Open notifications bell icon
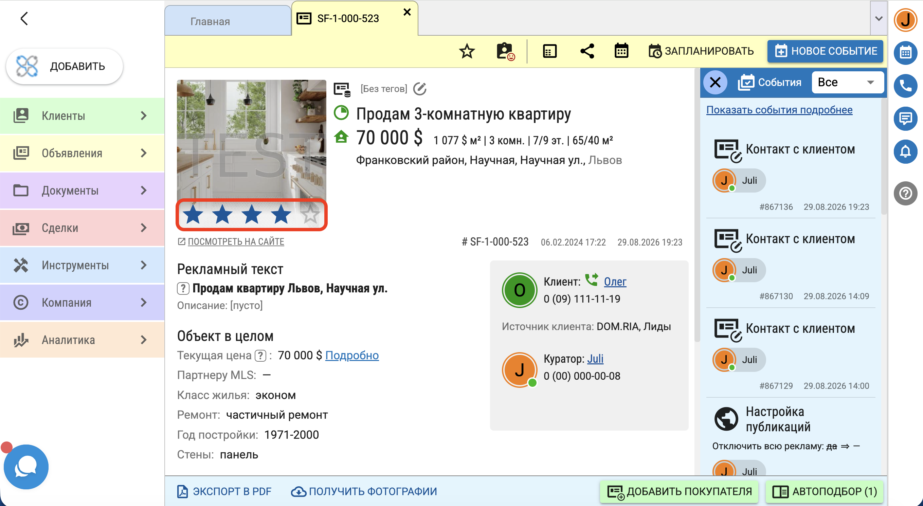 [905, 151]
